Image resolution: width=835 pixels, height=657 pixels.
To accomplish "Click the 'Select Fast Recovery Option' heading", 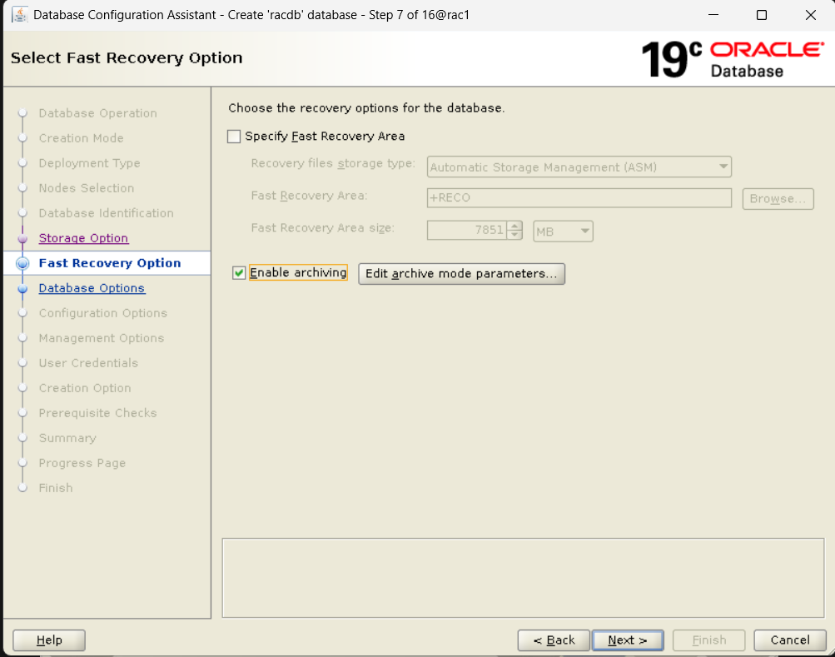I will (127, 57).
